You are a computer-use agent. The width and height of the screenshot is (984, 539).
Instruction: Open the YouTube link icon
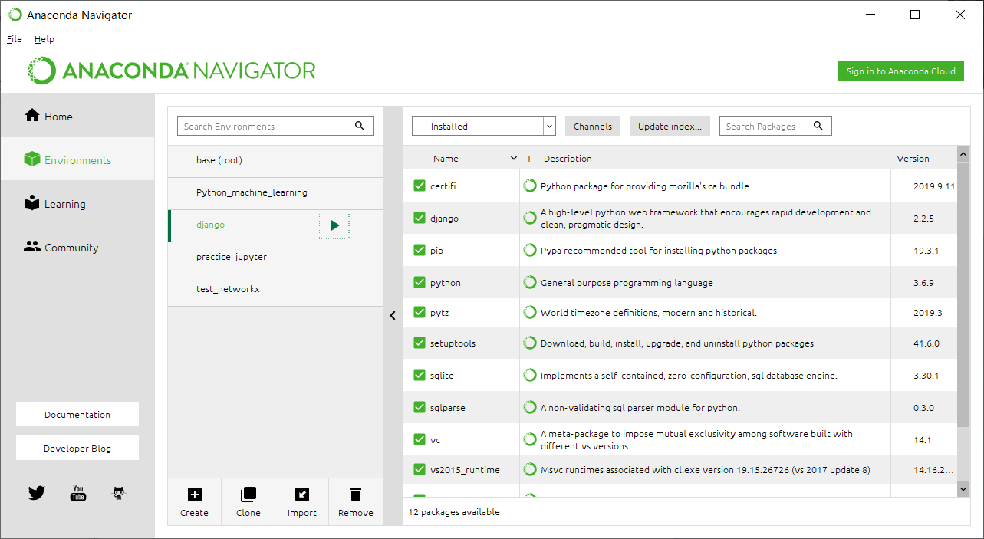(77, 493)
